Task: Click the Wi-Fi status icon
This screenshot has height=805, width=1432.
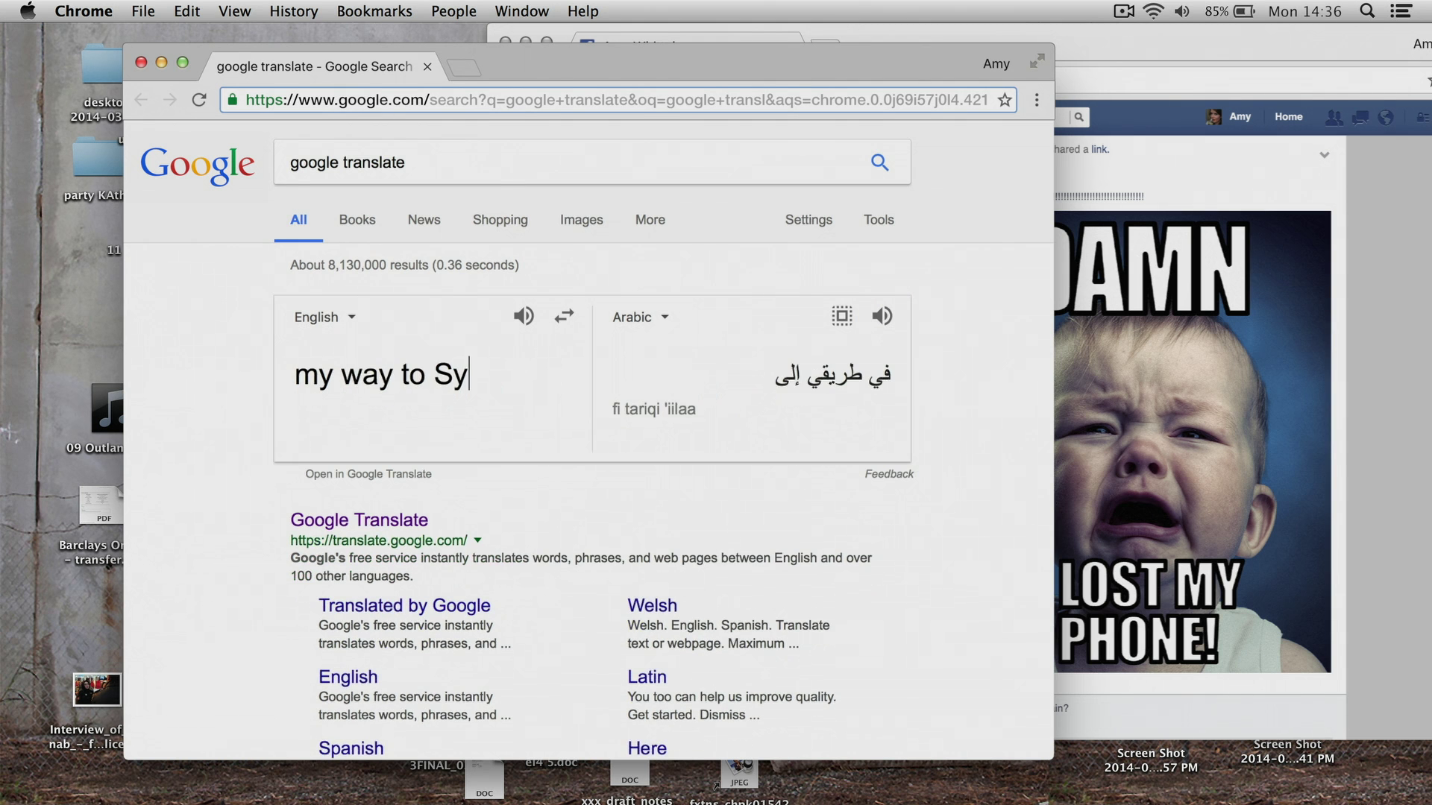Action: click(1153, 11)
